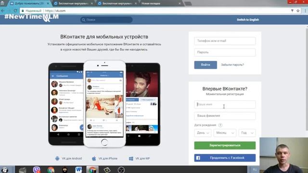Switch to the 'Добро пожаловать' tab
Viewport: 308px width, 173px height.
pyautogui.click(x=29, y=3)
